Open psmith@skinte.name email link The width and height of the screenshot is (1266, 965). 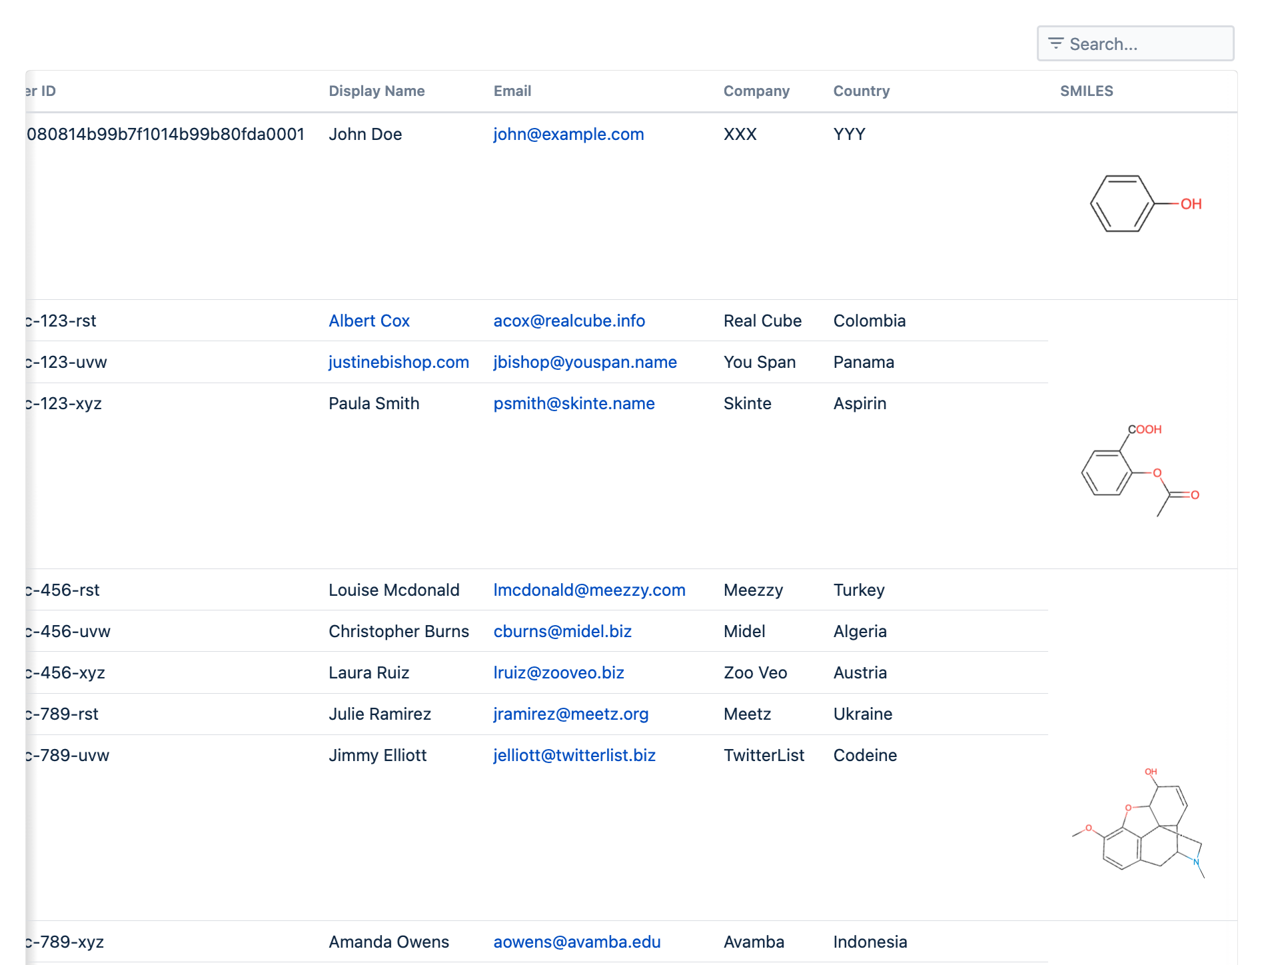click(x=574, y=403)
